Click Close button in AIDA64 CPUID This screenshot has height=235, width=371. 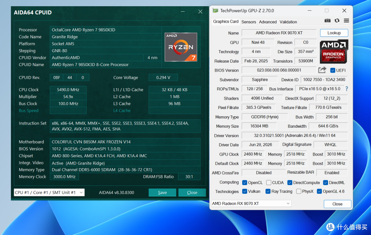click(192, 193)
